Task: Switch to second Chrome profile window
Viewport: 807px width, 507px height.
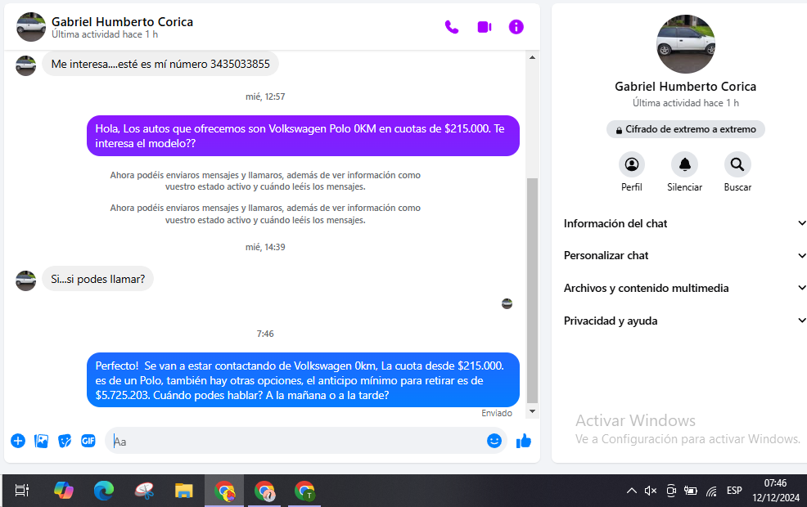Action: 264,491
